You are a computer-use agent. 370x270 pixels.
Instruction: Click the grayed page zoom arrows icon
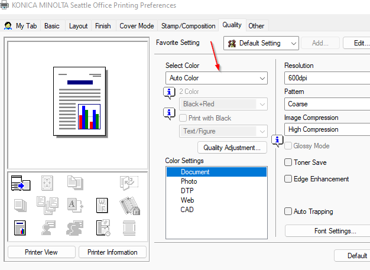tap(47, 183)
